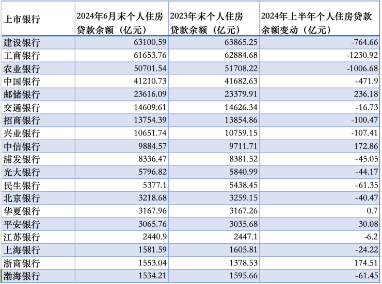Select the change value -16.73
Viewport: 382px width, 284px height.
pos(367,107)
